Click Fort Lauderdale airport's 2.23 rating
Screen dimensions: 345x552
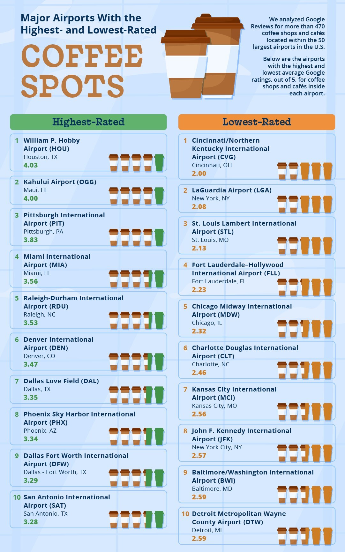199,290
